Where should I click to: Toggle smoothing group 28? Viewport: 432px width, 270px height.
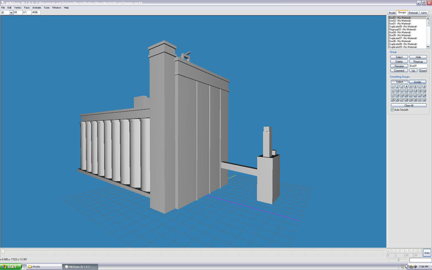coord(406,100)
